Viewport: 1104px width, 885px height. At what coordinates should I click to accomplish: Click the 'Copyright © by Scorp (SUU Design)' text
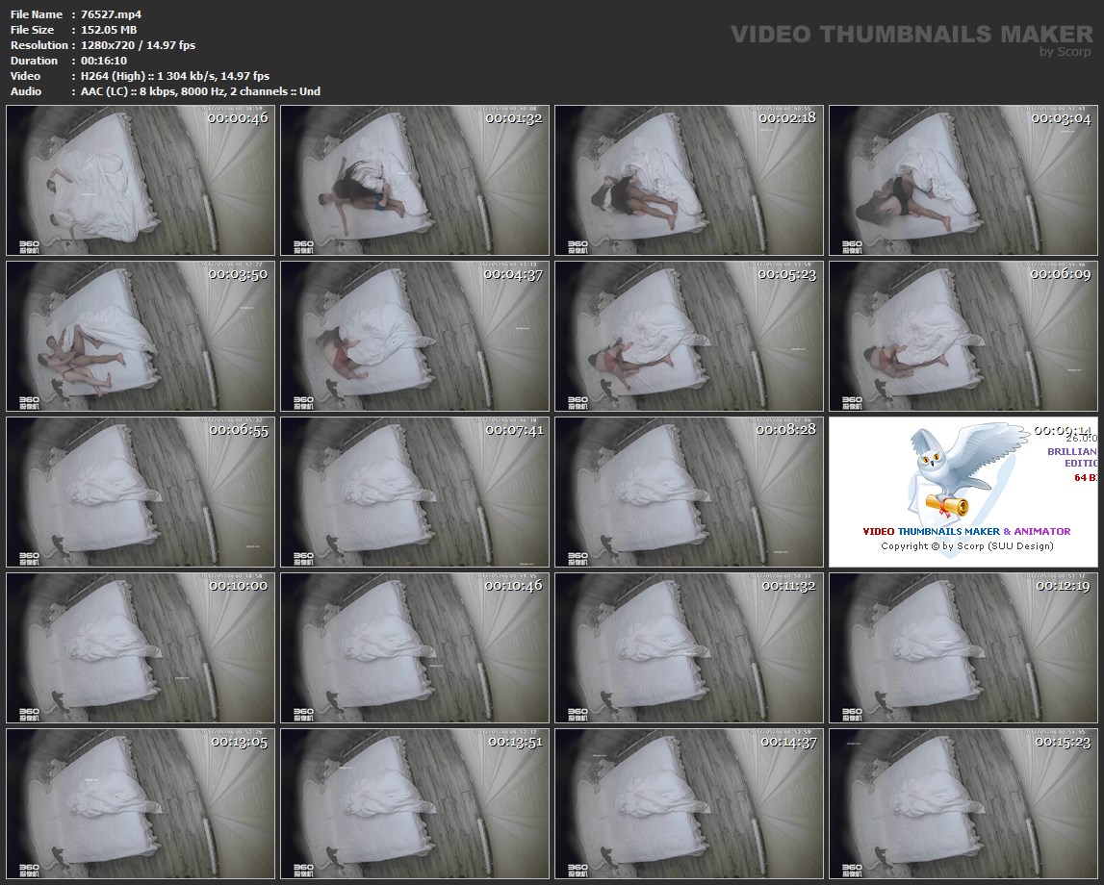966,546
